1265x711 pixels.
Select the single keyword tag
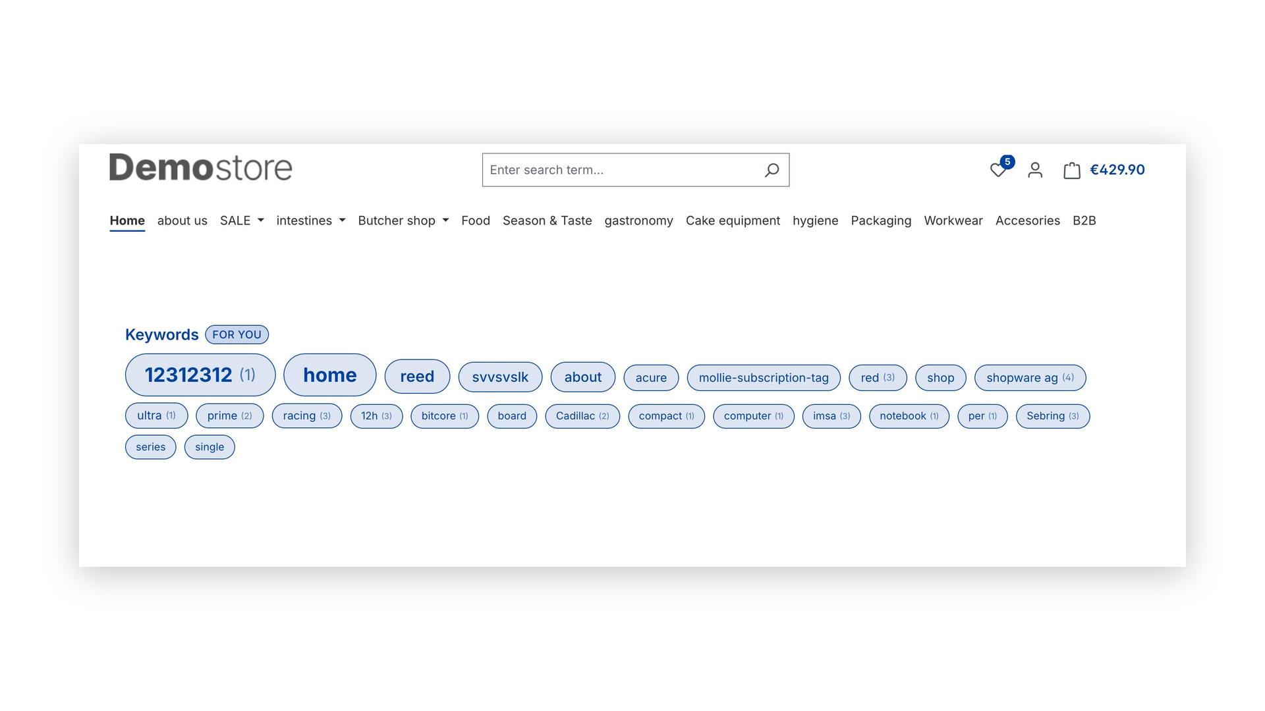(210, 447)
